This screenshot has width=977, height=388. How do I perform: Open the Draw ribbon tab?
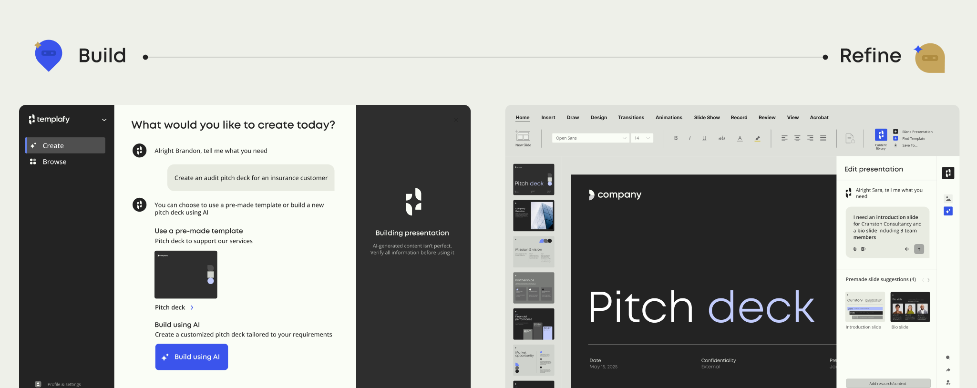[x=573, y=118]
